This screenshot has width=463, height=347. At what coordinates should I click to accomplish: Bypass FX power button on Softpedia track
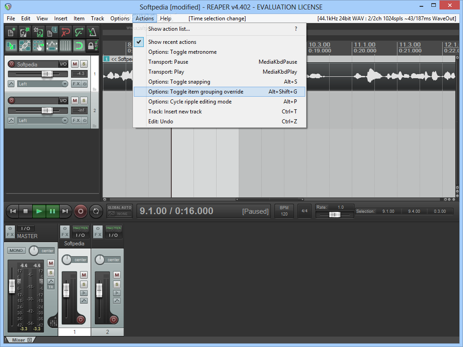point(85,84)
